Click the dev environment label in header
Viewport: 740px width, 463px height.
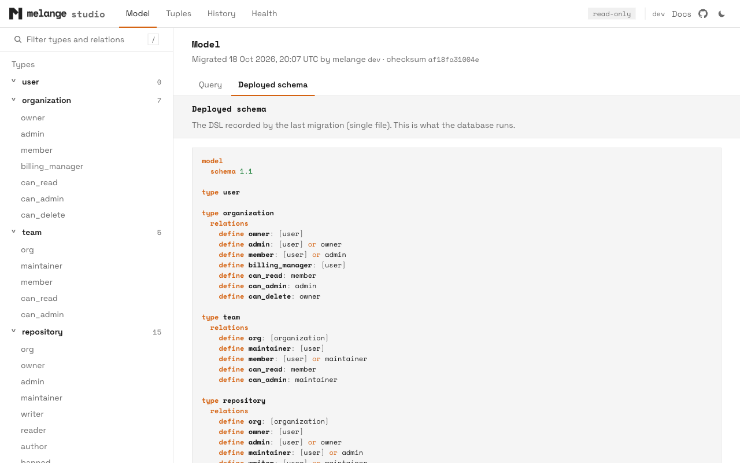pyautogui.click(x=658, y=14)
